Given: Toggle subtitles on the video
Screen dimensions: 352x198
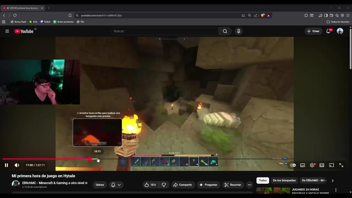Looking at the screenshot, I should (302, 165).
